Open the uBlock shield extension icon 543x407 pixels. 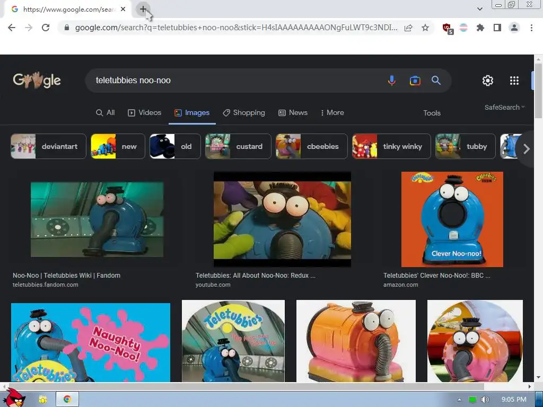point(448,29)
